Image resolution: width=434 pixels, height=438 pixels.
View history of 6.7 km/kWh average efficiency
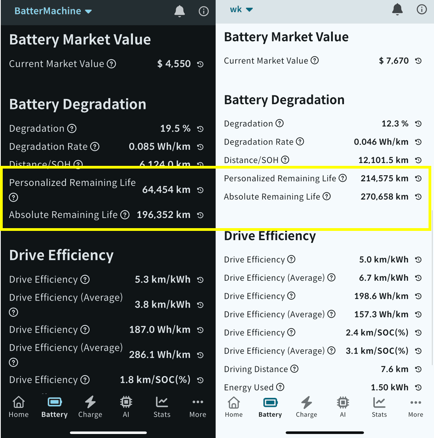pos(418,278)
